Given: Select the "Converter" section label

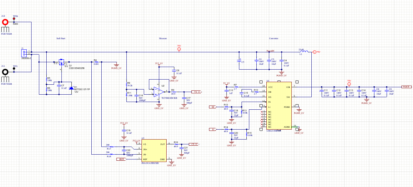Looking at the screenshot, I should [x=274, y=38].
